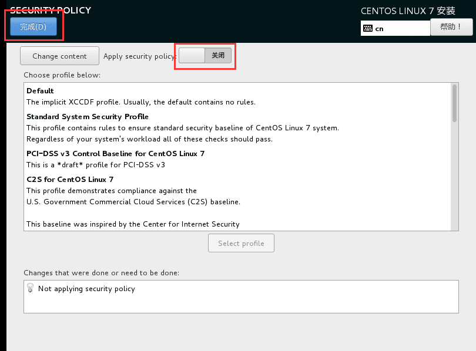476x351 pixels.
Task: Click the 'standard security baseline of CentOS' line
Action: [183, 128]
